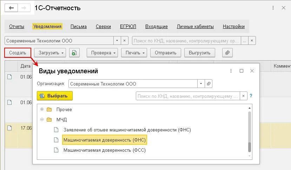Clear the main search field
Viewport: 291px width, 170px height.
252,41
